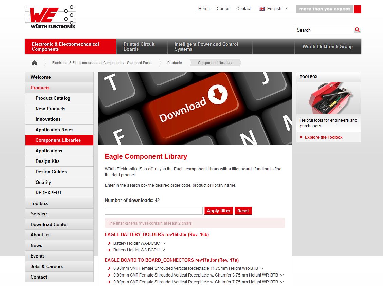Screen dimensions: 383x286
Task: Open Design Kits in sidebar
Action: 59,161
